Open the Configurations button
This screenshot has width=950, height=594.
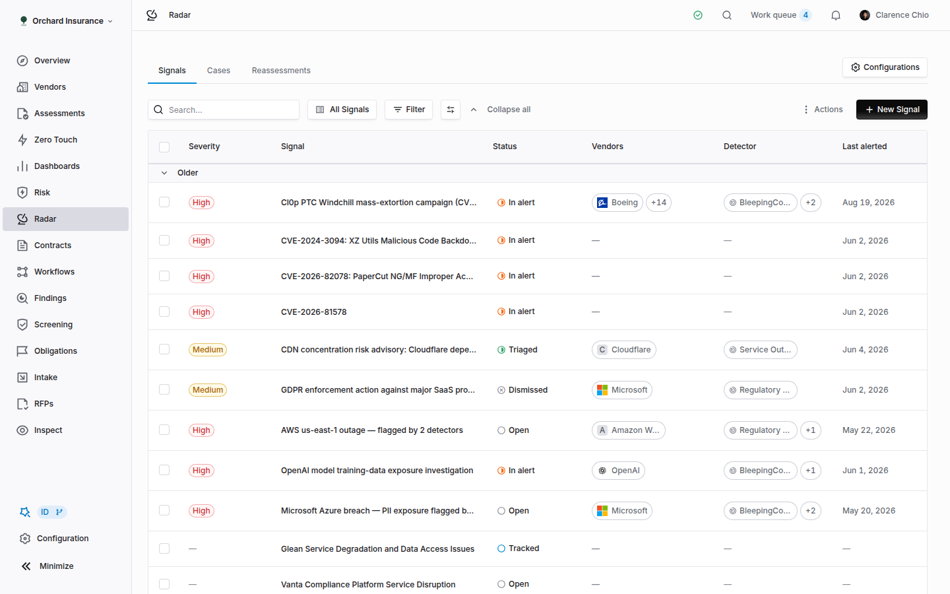click(885, 67)
